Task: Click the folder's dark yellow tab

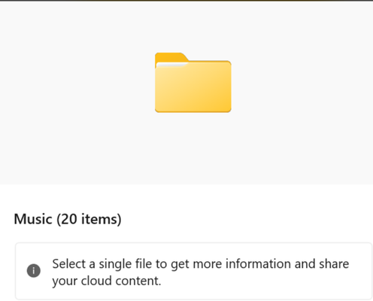Action: [x=171, y=57]
